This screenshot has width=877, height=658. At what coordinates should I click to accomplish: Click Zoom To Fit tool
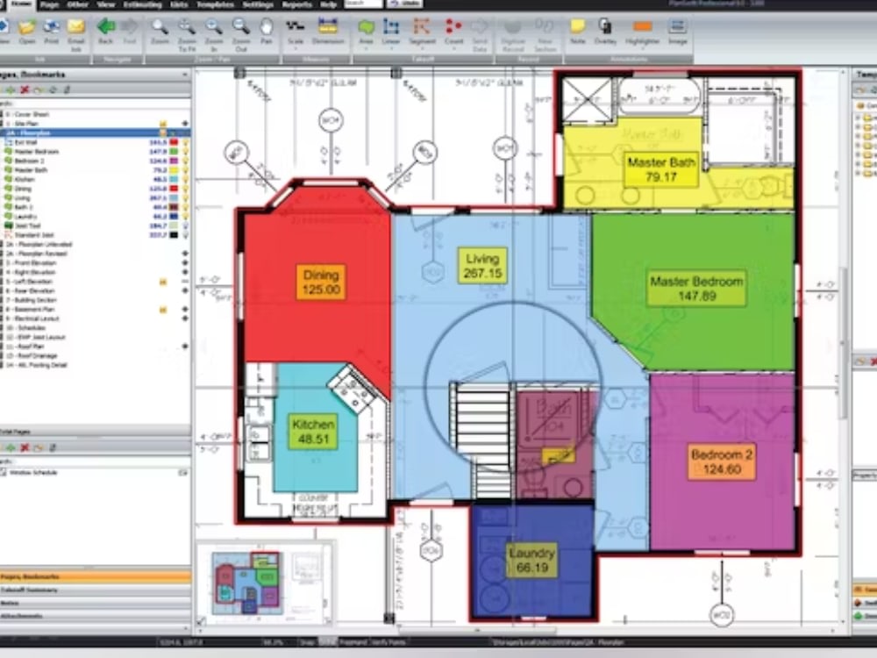[x=187, y=33]
